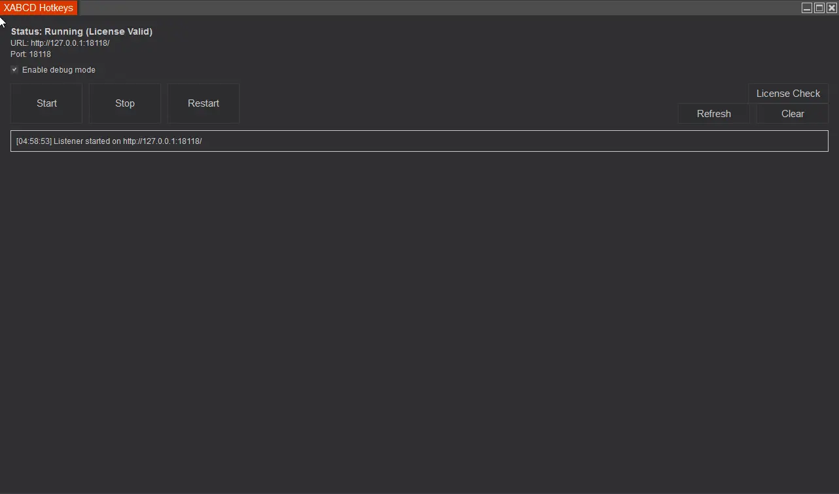This screenshot has width=839, height=494.
Task: Click the Status: Running (License Valid) text
Action: click(82, 31)
